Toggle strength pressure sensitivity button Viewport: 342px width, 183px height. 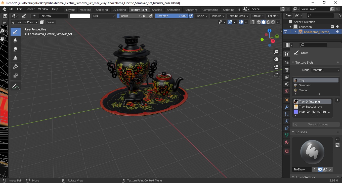click(x=191, y=16)
